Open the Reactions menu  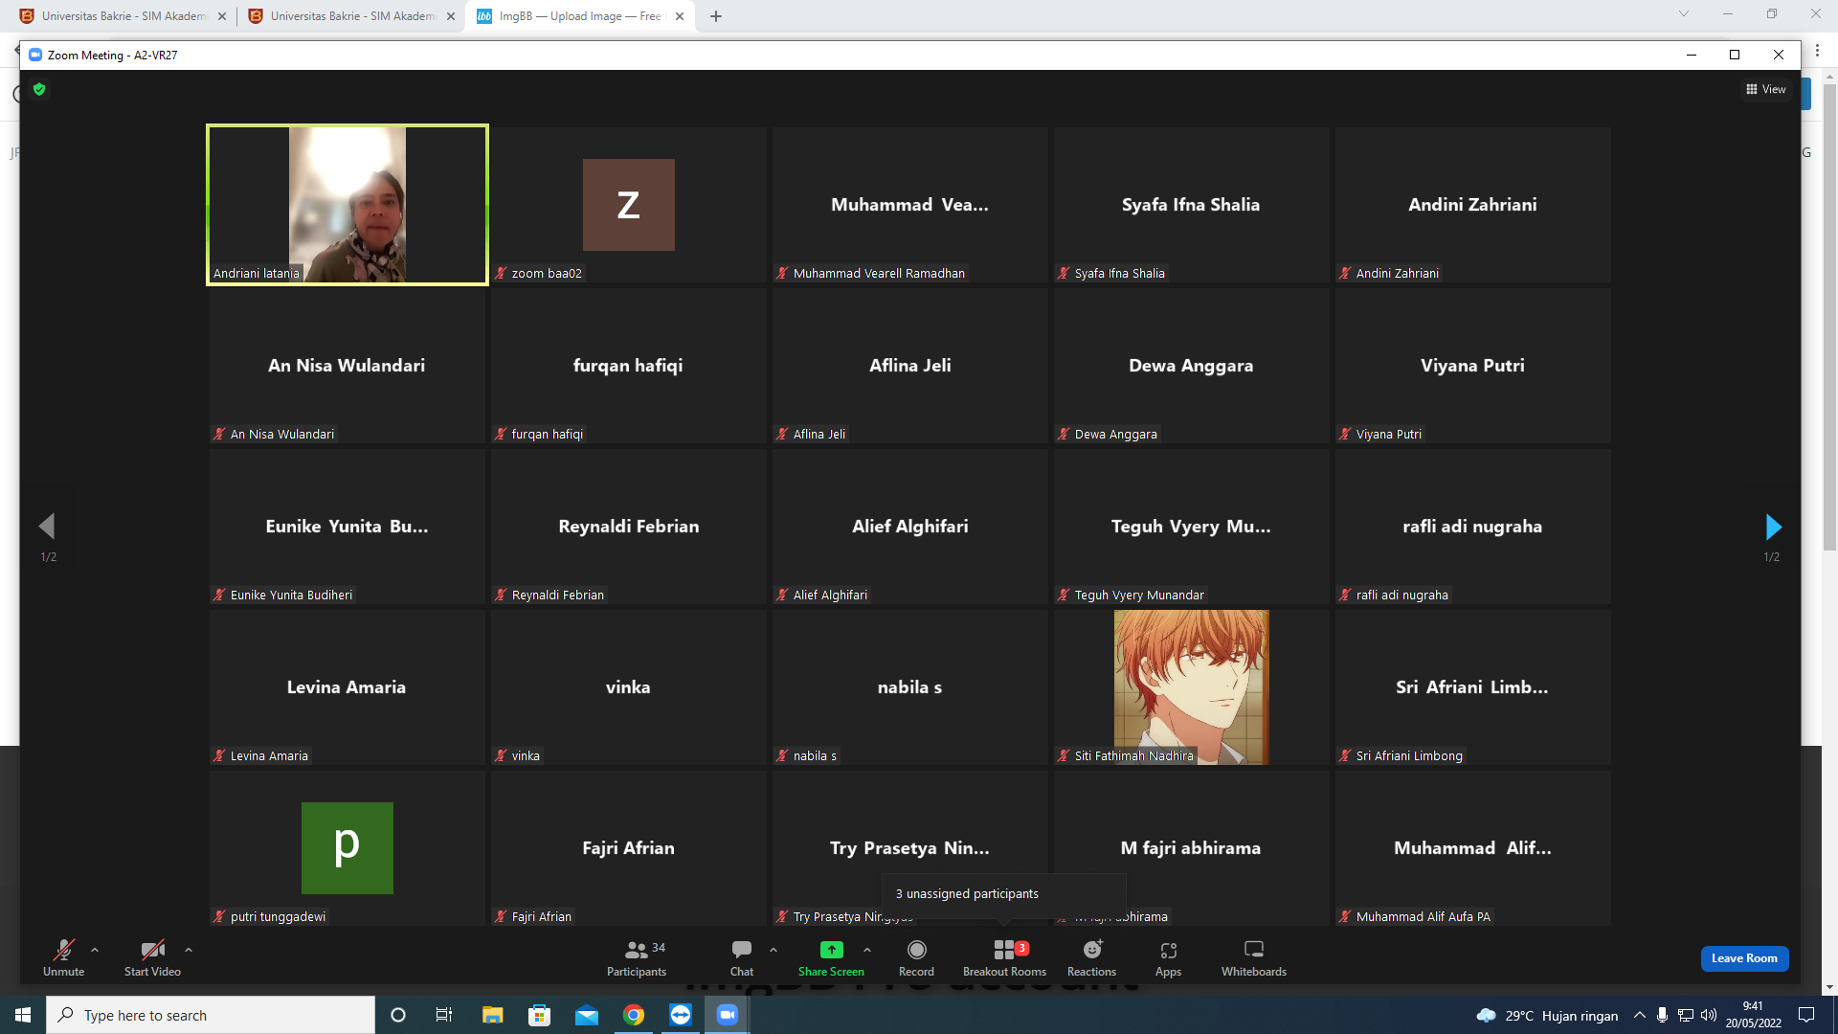point(1091,957)
